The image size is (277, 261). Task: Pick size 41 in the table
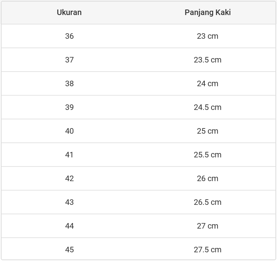click(69, 155)
